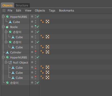The width and height of the screenshot is (112, 96).
Task: Select the top HyperNURBS name
Action: pyautogui.click(x=19, y=17)
